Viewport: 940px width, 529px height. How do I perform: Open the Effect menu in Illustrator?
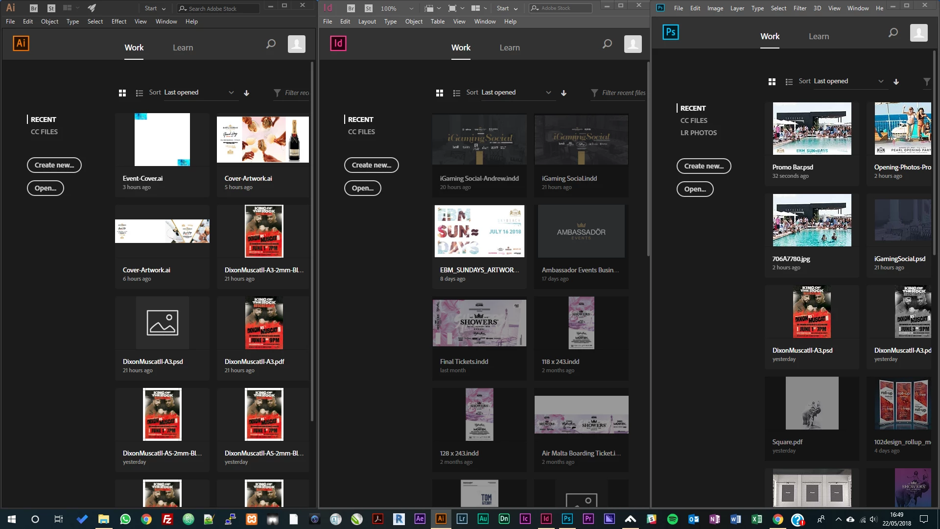coord(118,22)
